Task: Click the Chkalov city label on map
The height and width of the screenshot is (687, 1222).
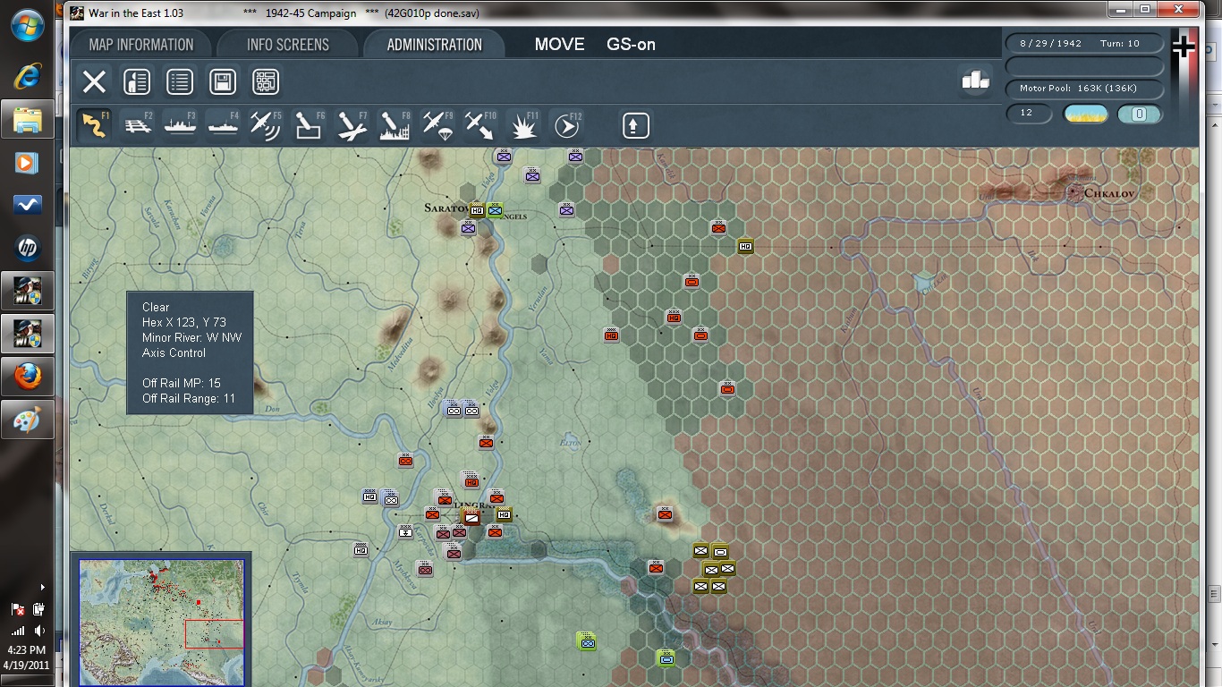Action: point(1108,193)
